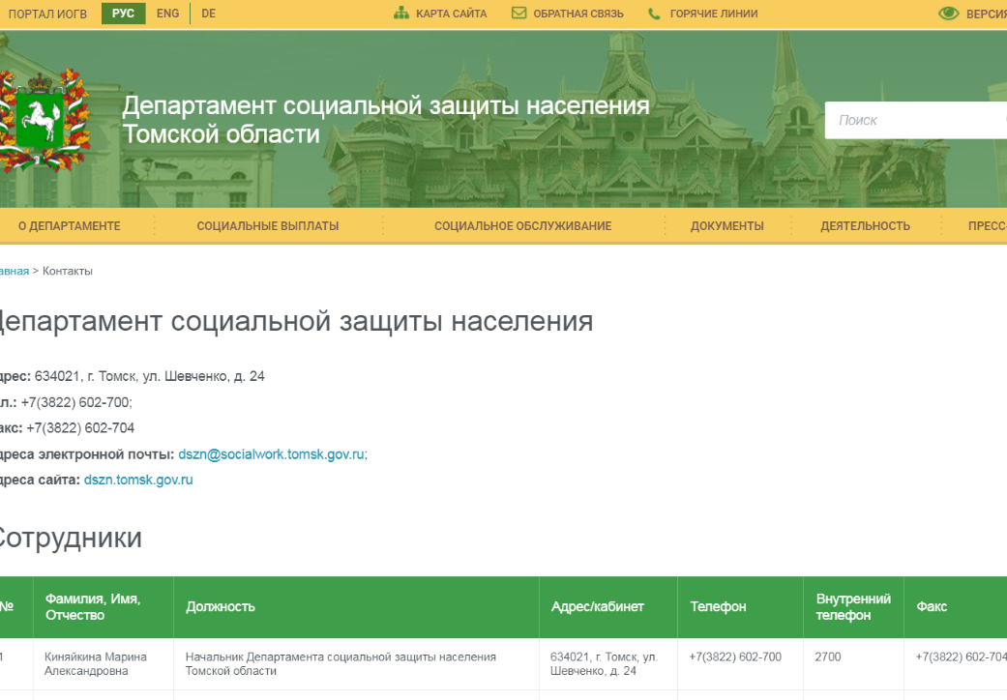Click the eye accessibility version icon
1007x700 pixels.
[x=949, y=14]
